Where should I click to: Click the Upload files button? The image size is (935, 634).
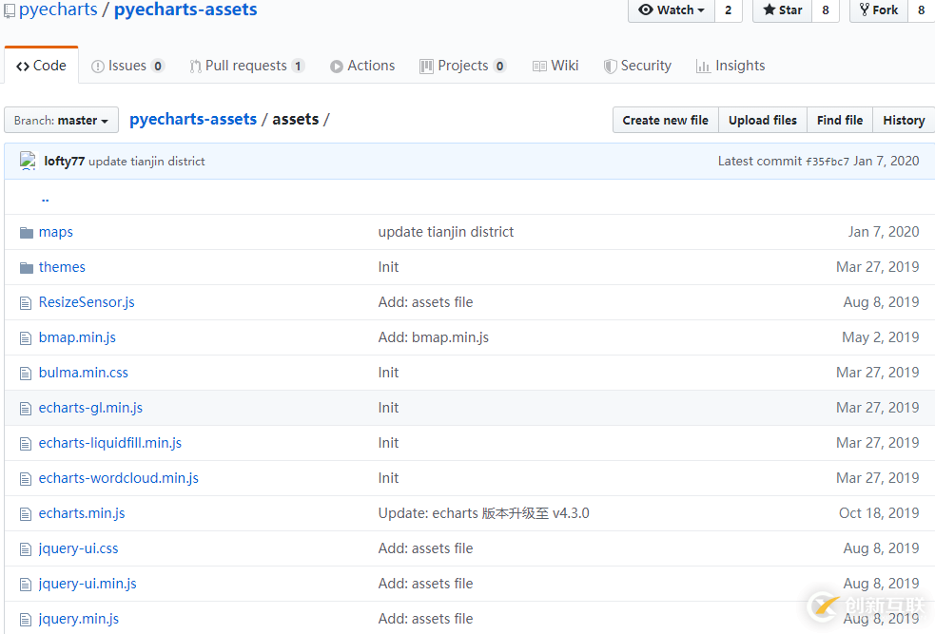(x=762, y=120)
